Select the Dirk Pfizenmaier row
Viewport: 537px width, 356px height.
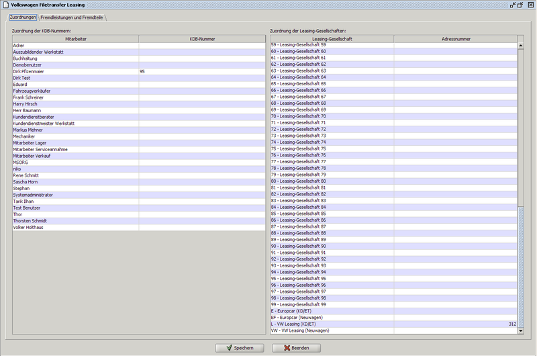click(x=139, y=72)
